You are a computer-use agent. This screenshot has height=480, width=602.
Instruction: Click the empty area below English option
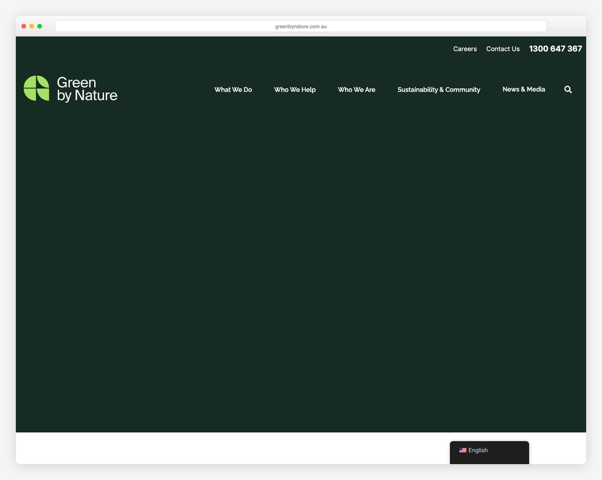point(489,460)
